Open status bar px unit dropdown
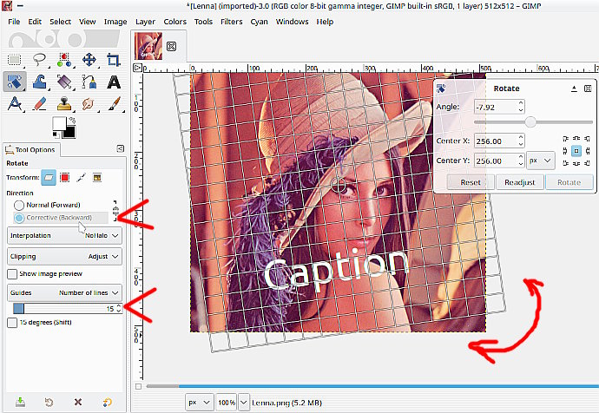The image size is (599, 413). coord(199,403)
